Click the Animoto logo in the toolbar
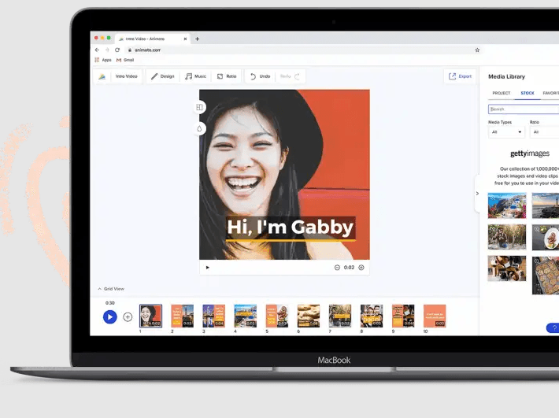Viewport: 559px width, 418px height. (x=102, y=76)
